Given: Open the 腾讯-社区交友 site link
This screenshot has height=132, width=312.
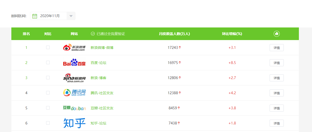Looking at the screenshot, I should click(x=102, y=93).
